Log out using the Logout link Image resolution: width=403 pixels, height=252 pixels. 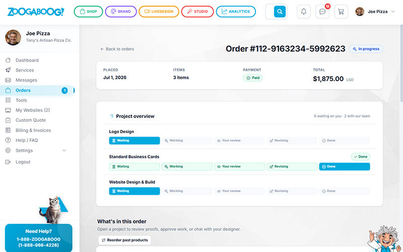point(23,162)
